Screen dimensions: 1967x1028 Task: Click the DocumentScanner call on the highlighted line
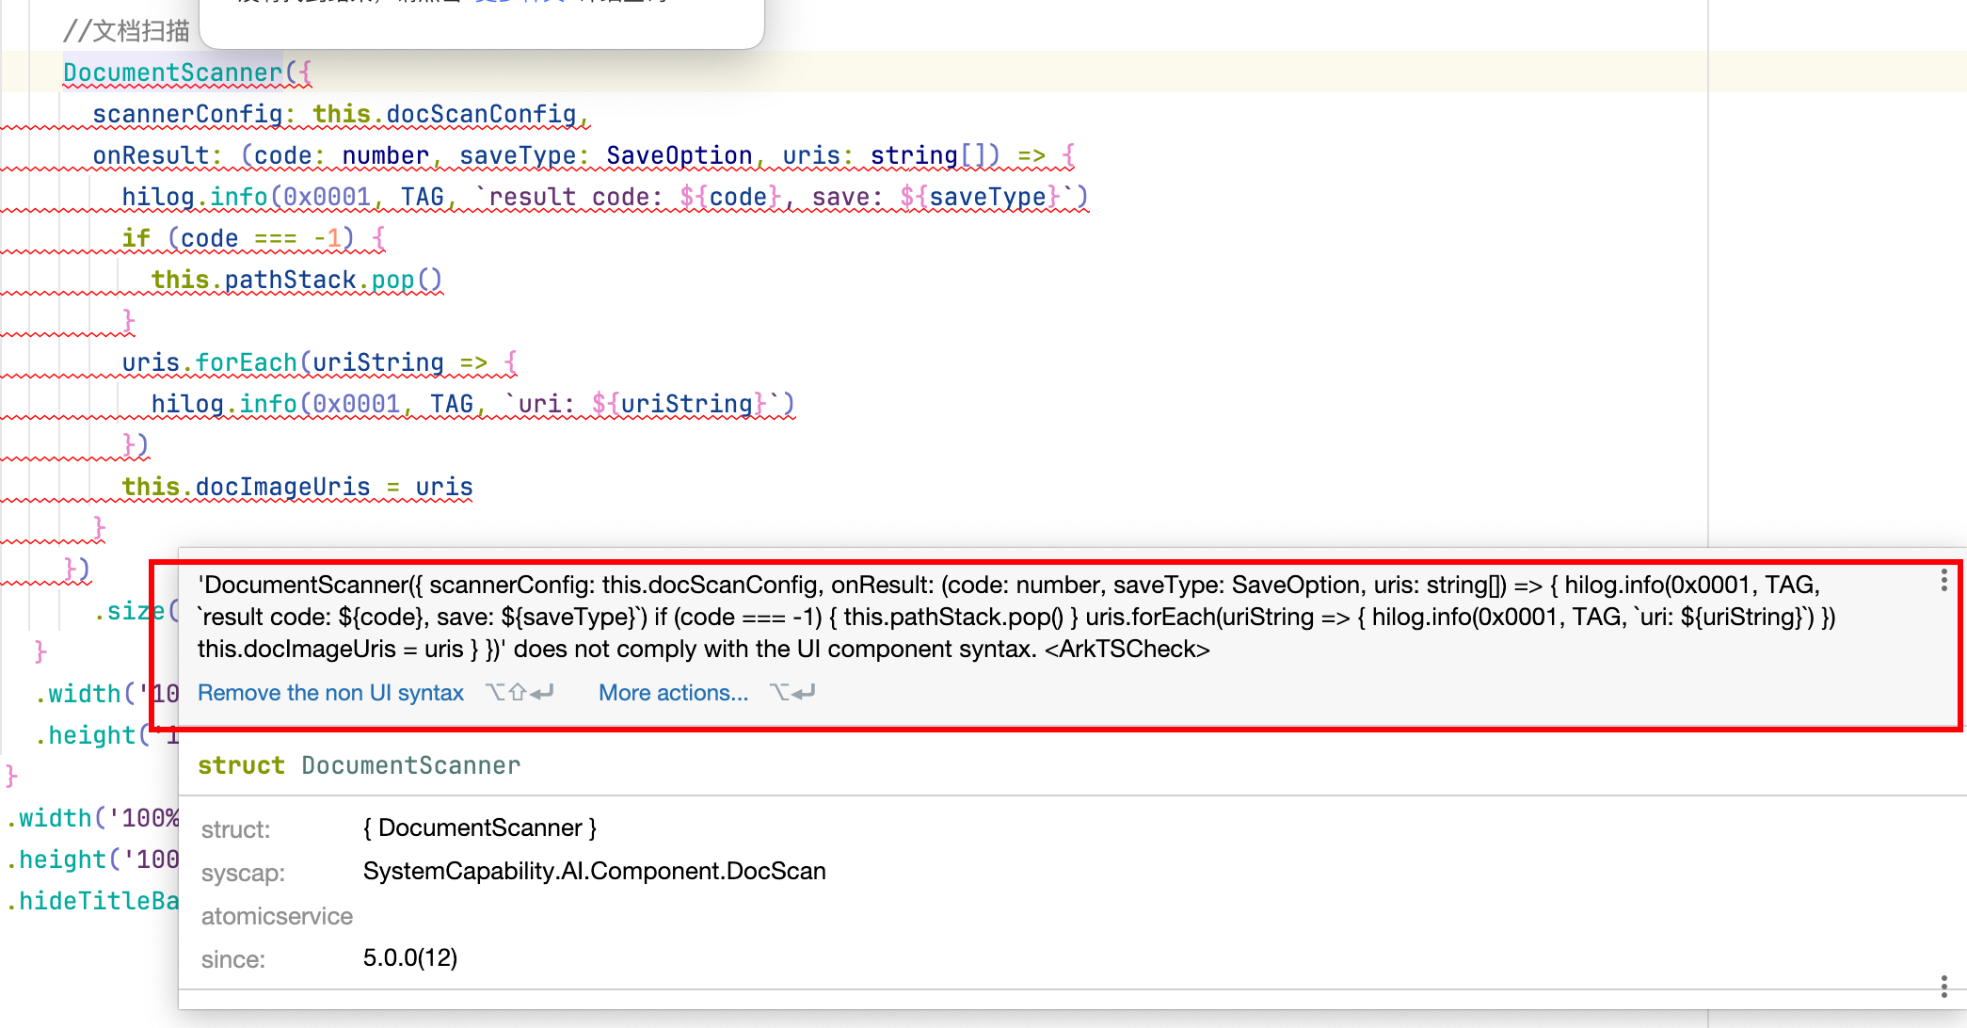click(170, 72)
